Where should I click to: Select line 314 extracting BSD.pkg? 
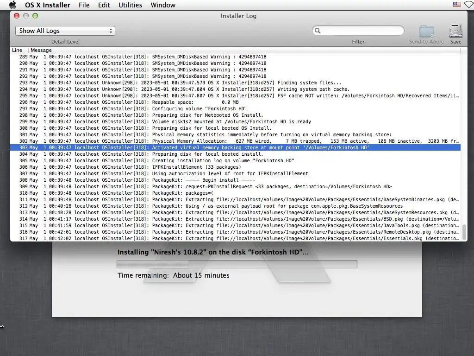coord(235,219)
